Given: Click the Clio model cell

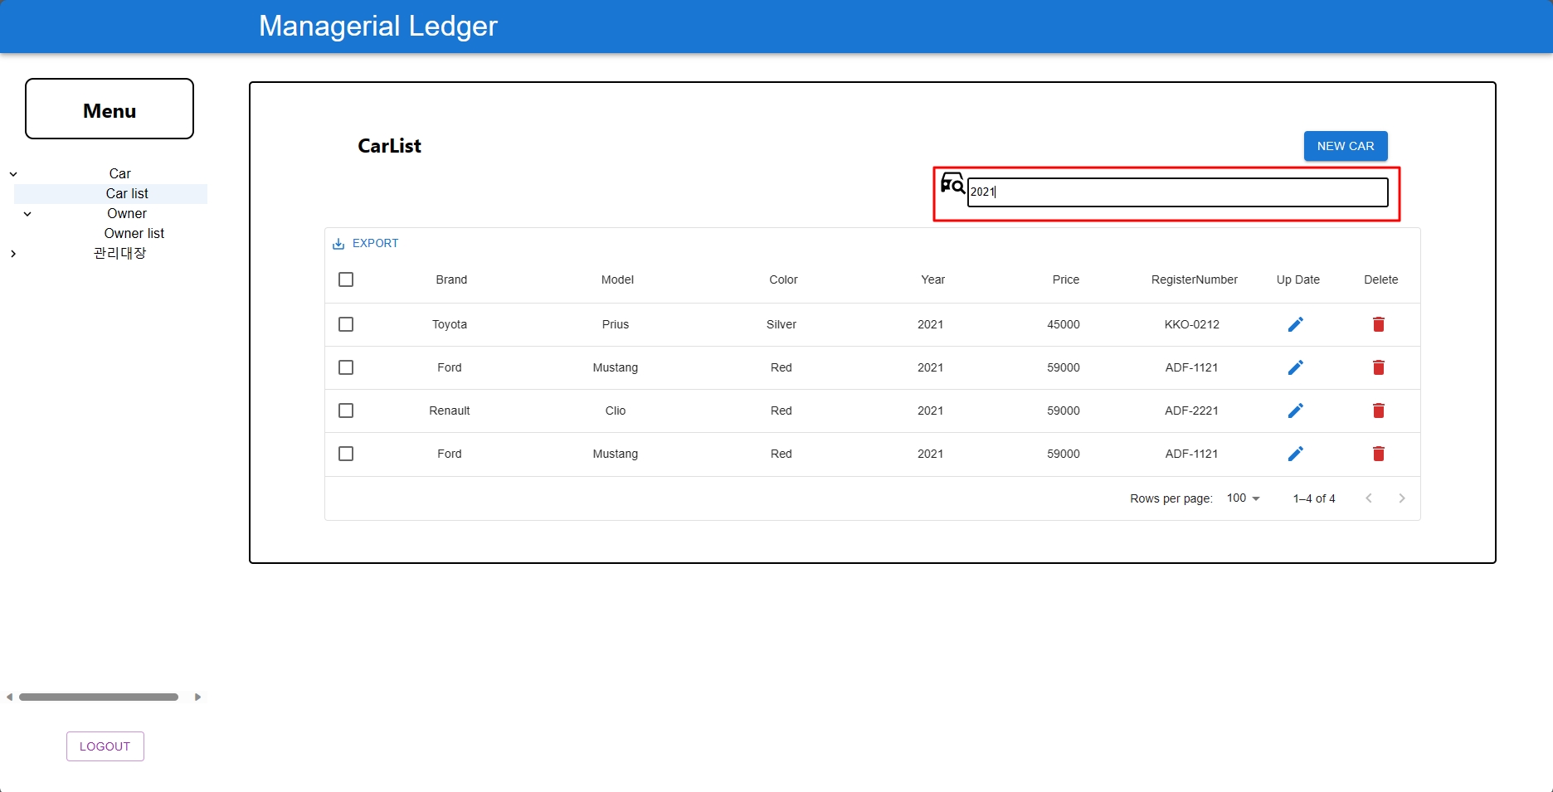Looking at the screenshot, I should coord(616,411).
